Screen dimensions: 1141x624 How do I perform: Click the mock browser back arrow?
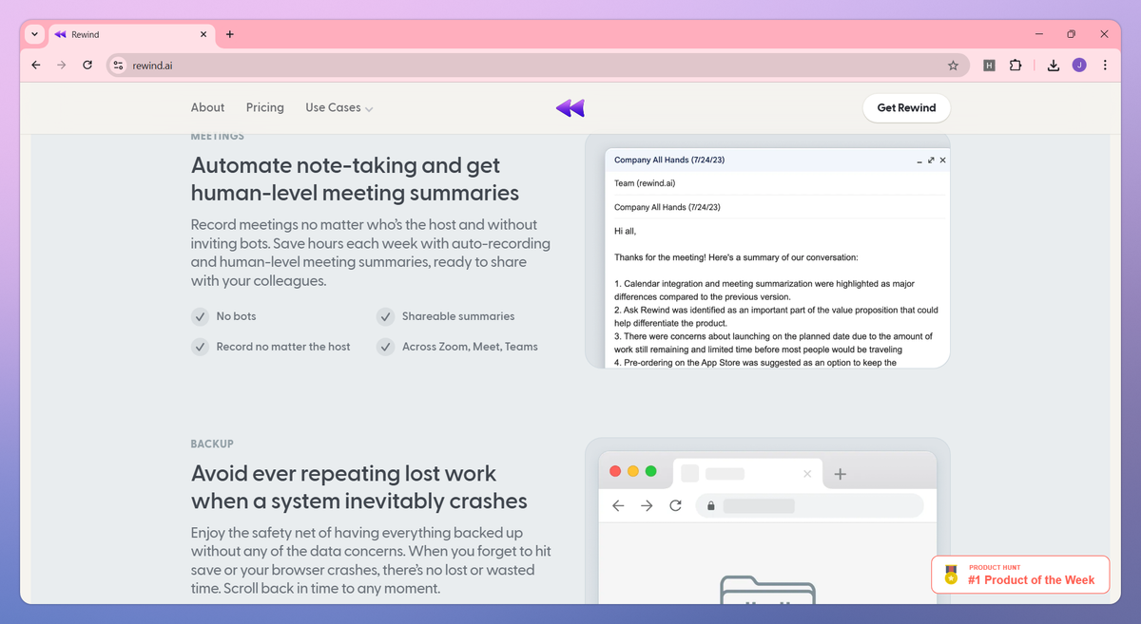tap(618, 506)
